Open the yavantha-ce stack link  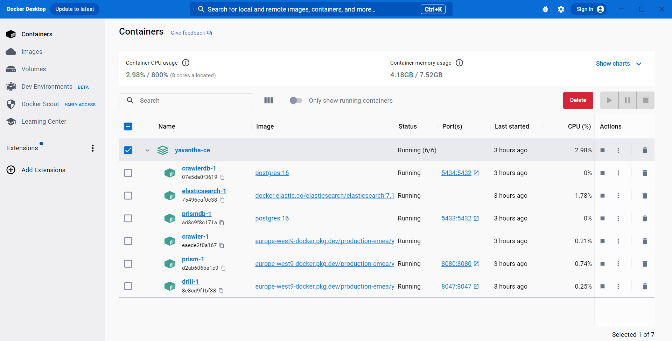click(x=192, y=150)
